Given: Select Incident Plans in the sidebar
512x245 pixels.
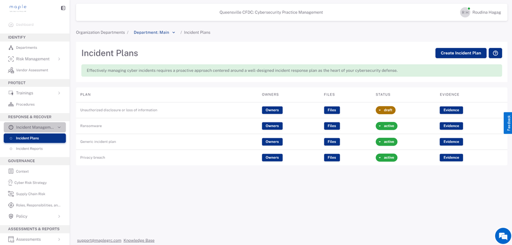Looking at the screenshot, I should coord(35,138).
